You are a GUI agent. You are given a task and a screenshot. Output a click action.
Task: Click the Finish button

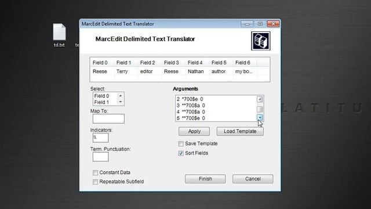pyautogui.click(x=205, y=179)
